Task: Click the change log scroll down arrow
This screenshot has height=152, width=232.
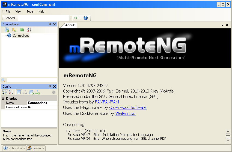Action: pyautogui.click(x=228, y=141)
